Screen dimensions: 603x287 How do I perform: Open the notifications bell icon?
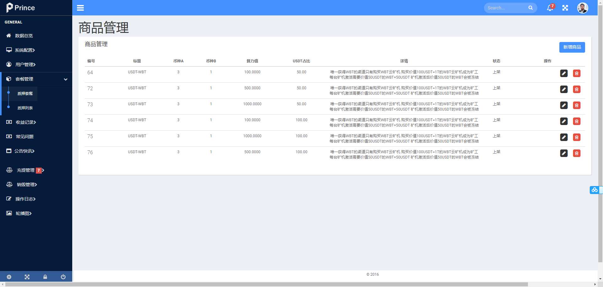[550, 8]
